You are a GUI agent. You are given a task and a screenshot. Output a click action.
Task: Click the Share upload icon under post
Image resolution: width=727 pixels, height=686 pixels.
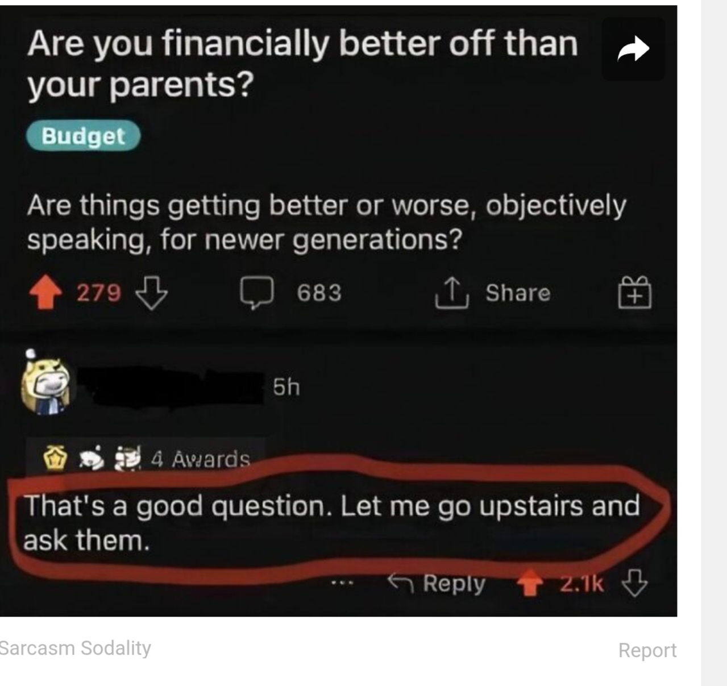click(x=452, y=293)
